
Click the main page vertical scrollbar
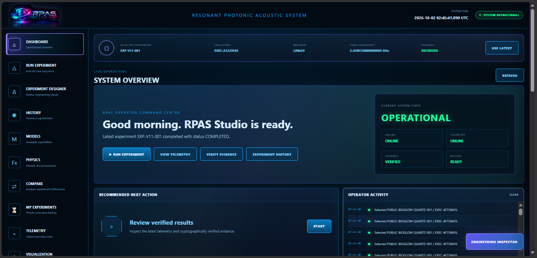tap(533, 50)
